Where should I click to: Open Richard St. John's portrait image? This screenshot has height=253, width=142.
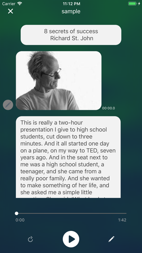pyautogui.click(x=59, y=80)
